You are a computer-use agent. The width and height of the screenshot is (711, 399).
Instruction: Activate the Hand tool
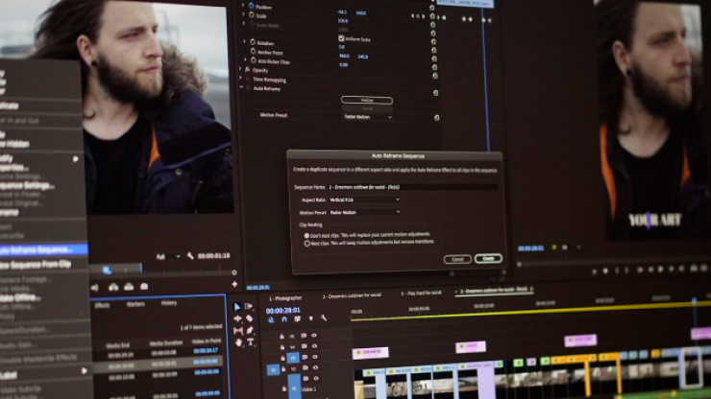point(238,341)
